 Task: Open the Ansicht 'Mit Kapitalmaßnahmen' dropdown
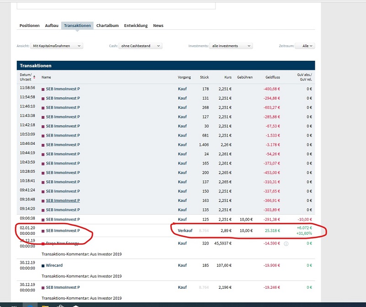[57, 46]
